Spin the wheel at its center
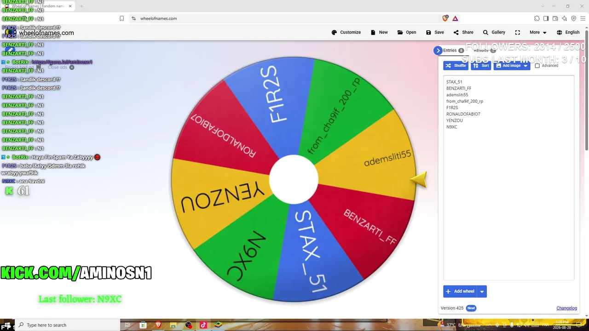The image size is (589, 331). click(x=294, y=179)
